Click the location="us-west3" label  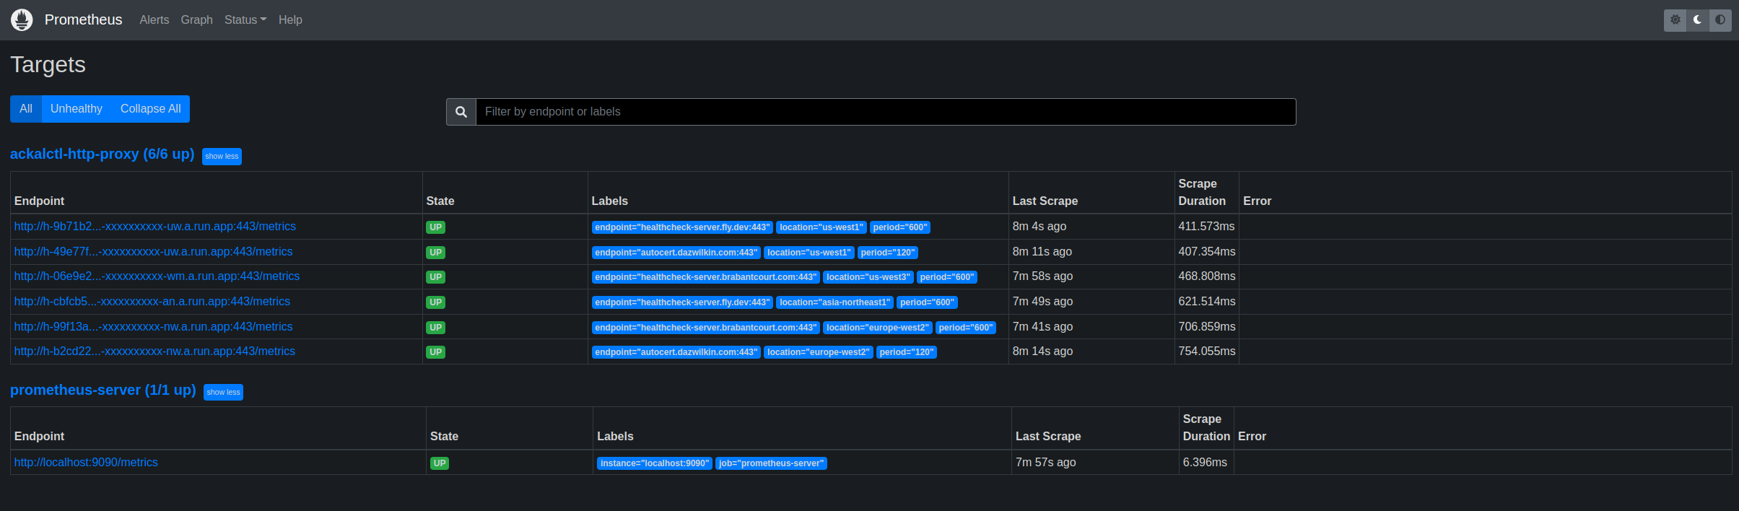[868, 277]
